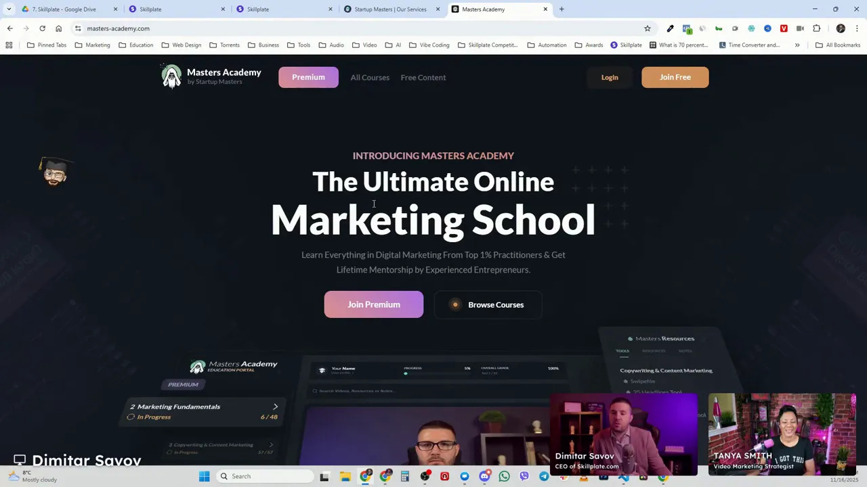Show hidden bookmarks with double chevron
Screen dimensions: 867x487
797,45
